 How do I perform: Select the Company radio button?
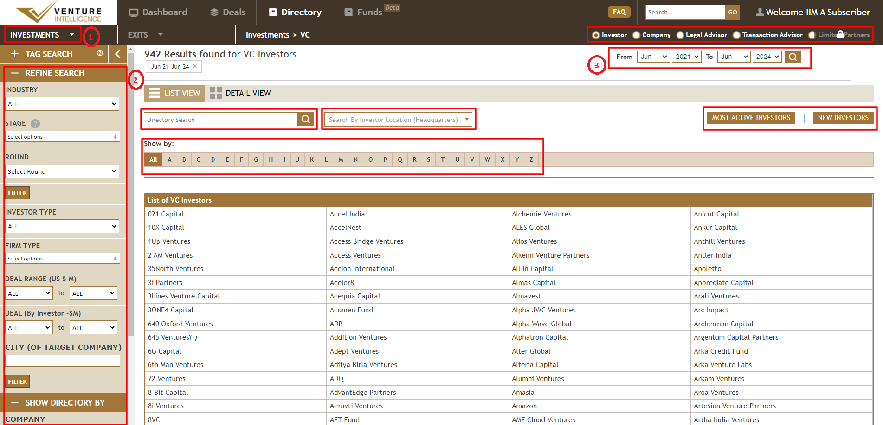(637, 35)
